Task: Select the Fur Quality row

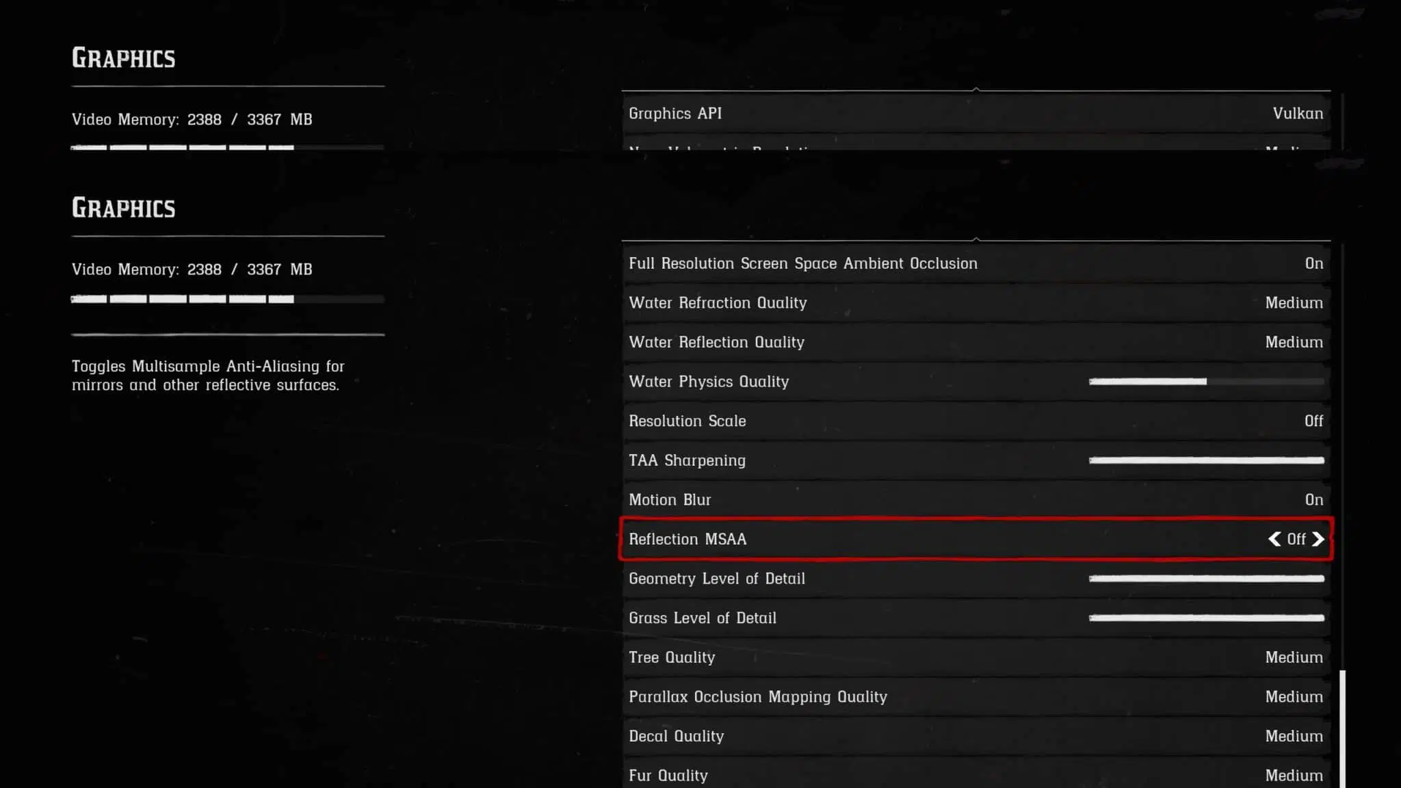Action: click(976, 773)
